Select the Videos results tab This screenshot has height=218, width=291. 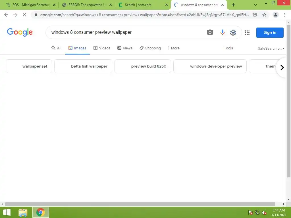(102, 48)
